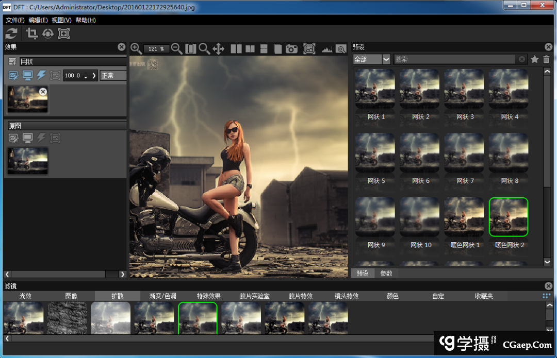Image resolution: width=557 pixels, height=358 pixels.
Task: Open the 全部 preset category dropdown
Action: click(x=372, y=59)
